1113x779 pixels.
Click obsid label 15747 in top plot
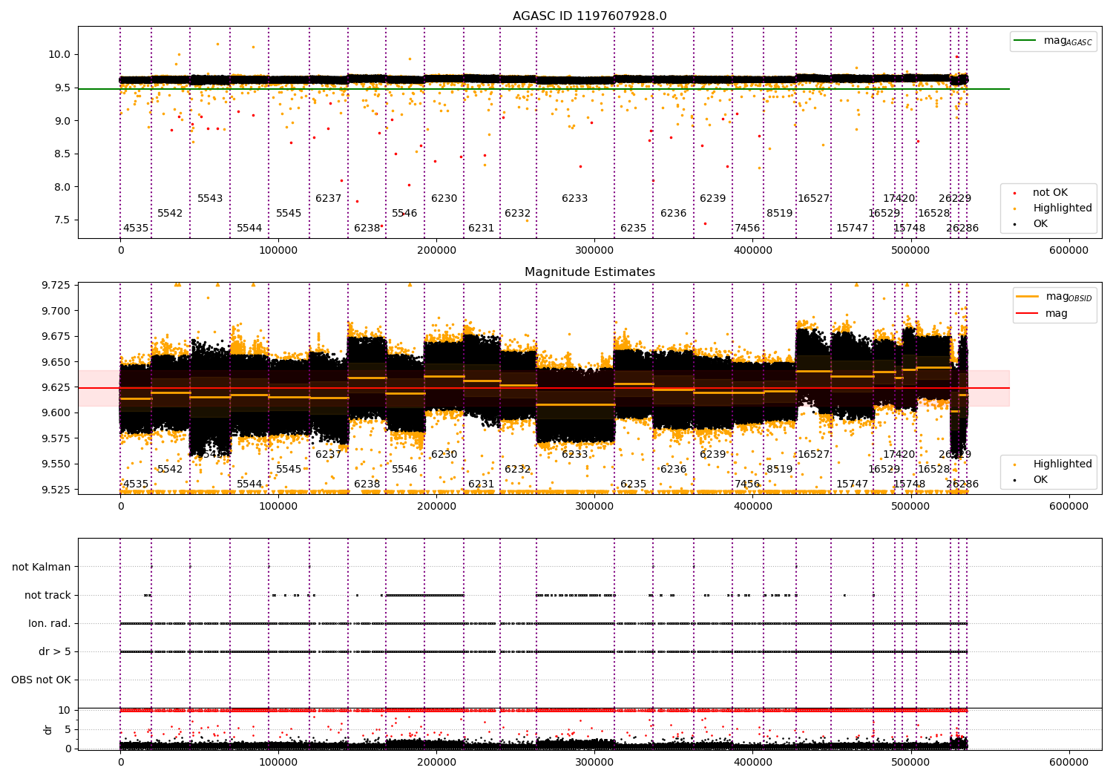(853, 229)
